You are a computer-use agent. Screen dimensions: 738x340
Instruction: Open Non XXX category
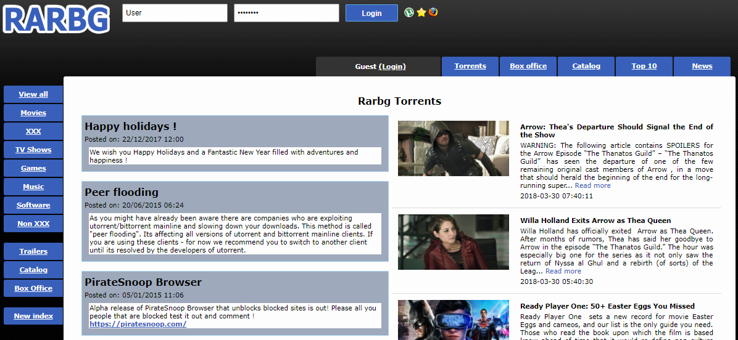tap(33, 224)
